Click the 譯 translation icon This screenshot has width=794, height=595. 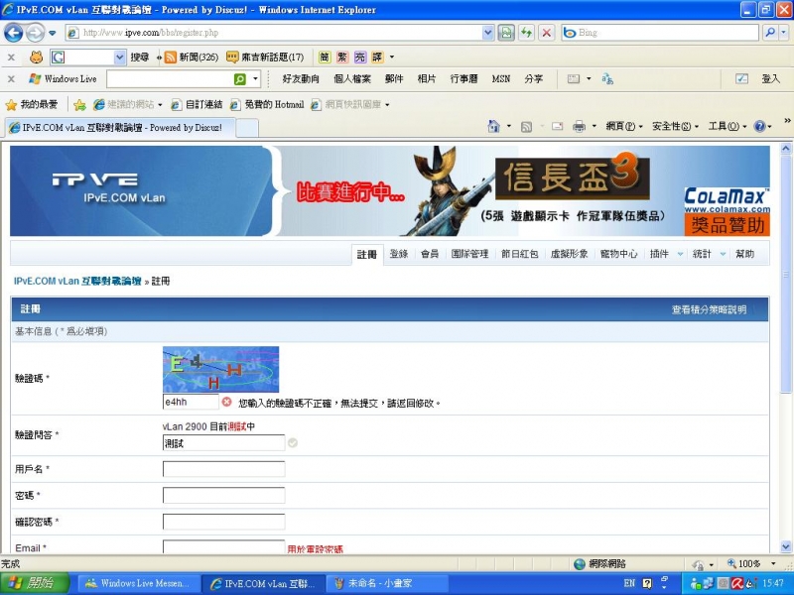pos(376,58)
